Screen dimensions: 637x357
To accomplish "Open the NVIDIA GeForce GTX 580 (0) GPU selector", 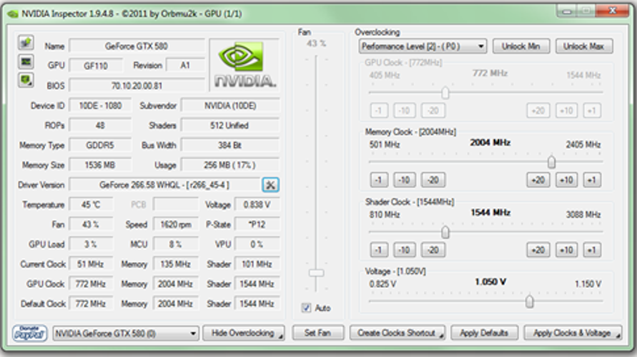I will (x=126, y=333).
